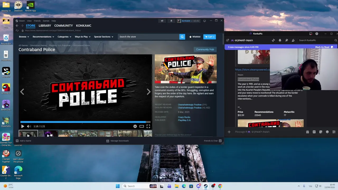
Task: Show next media with right arrow
Action: [149, 92]
